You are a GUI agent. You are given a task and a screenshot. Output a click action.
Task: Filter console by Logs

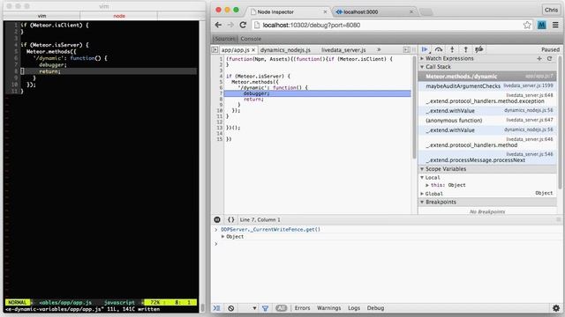[354, 308]
